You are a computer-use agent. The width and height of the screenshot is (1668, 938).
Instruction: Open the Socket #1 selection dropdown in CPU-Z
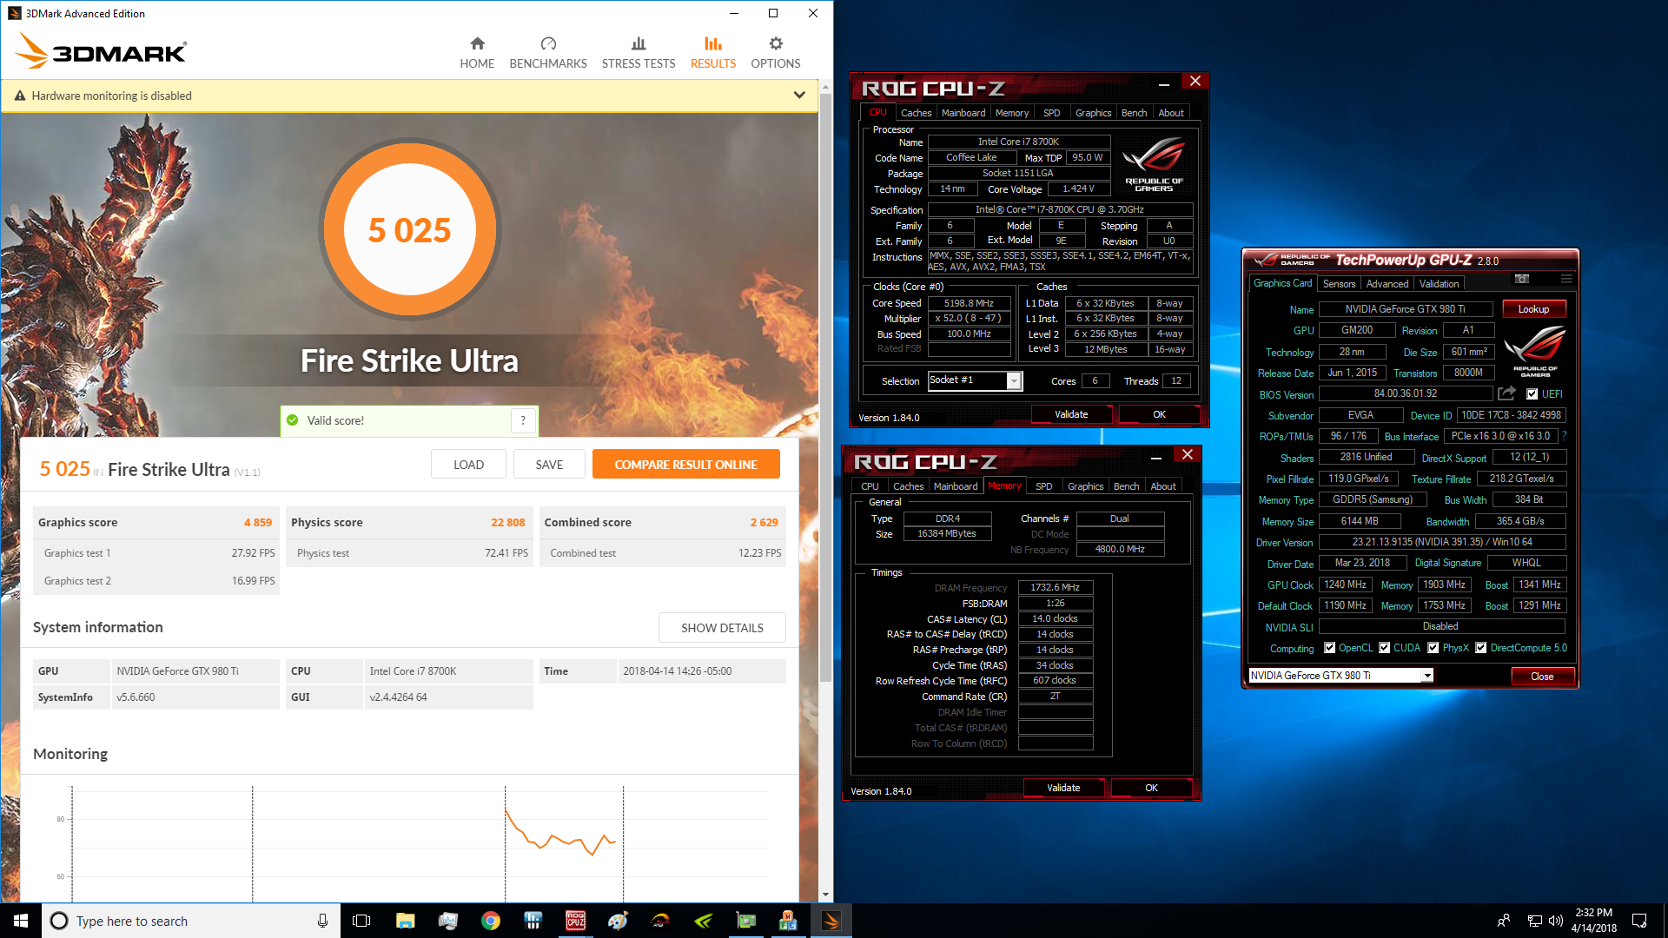[x=1014, y=380]
